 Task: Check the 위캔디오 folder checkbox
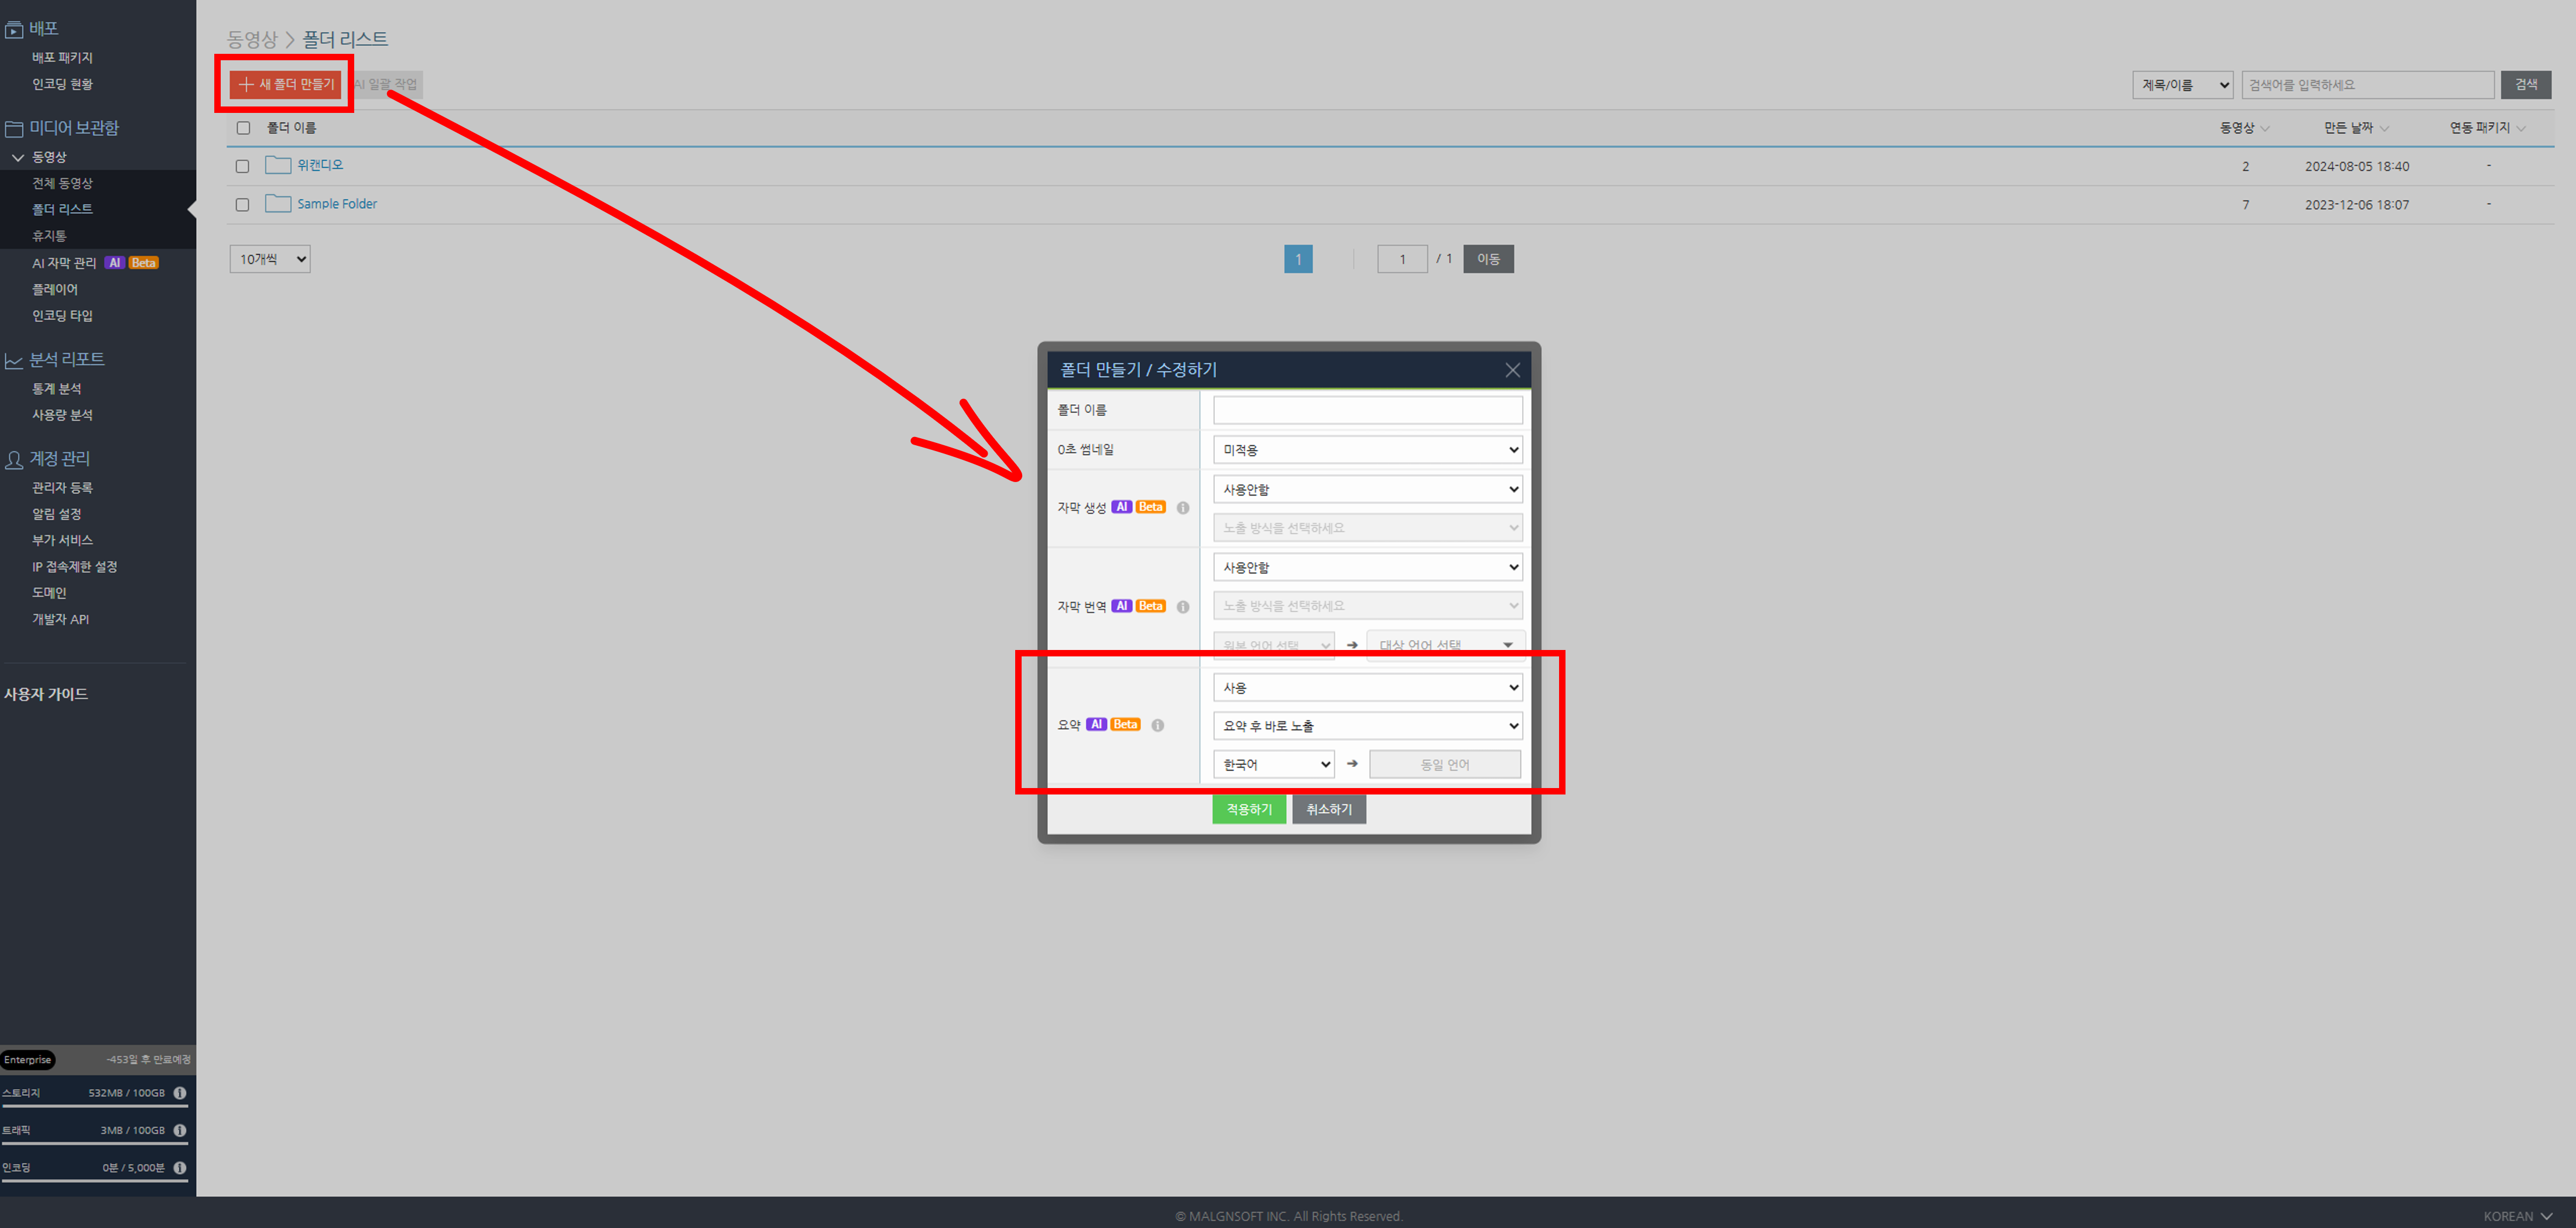coord(242,167)
